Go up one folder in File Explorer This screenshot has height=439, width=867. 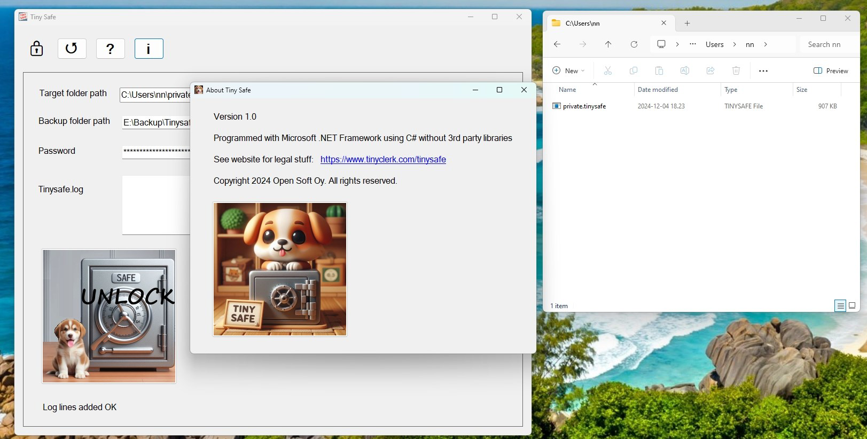(608, 44)
